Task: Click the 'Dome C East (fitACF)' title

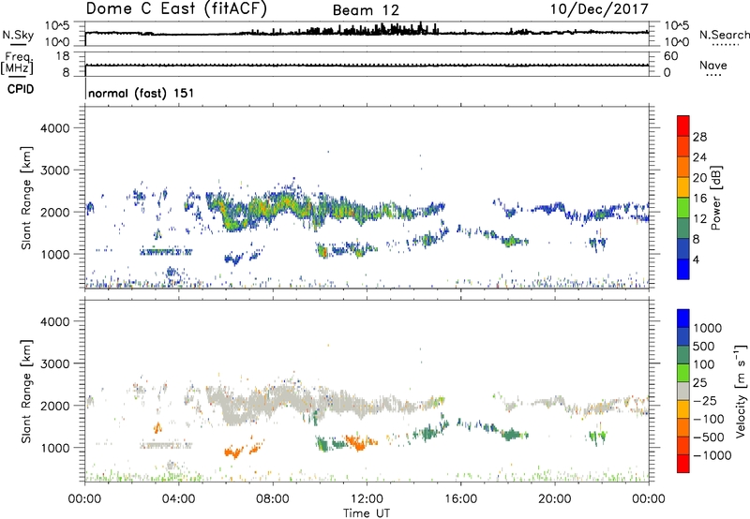Action: 176,9
